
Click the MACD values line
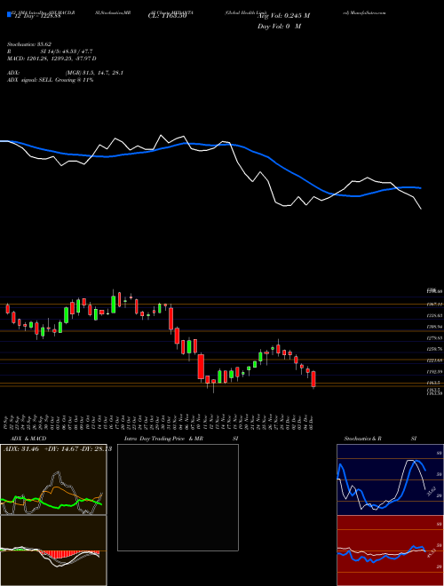[52, 59]
